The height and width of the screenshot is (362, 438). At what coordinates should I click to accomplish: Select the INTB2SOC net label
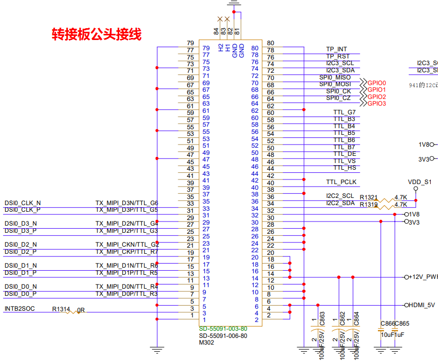[x=20, y=309]
